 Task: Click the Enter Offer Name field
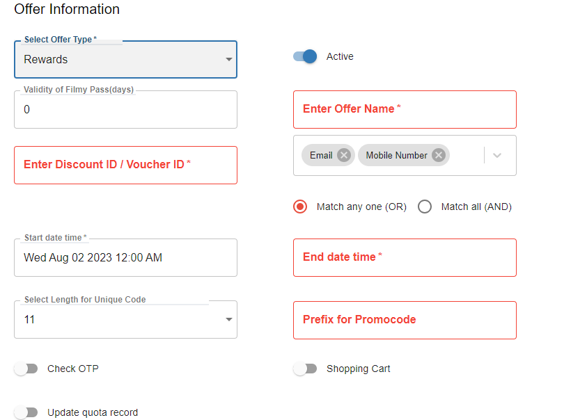(405, 109)
